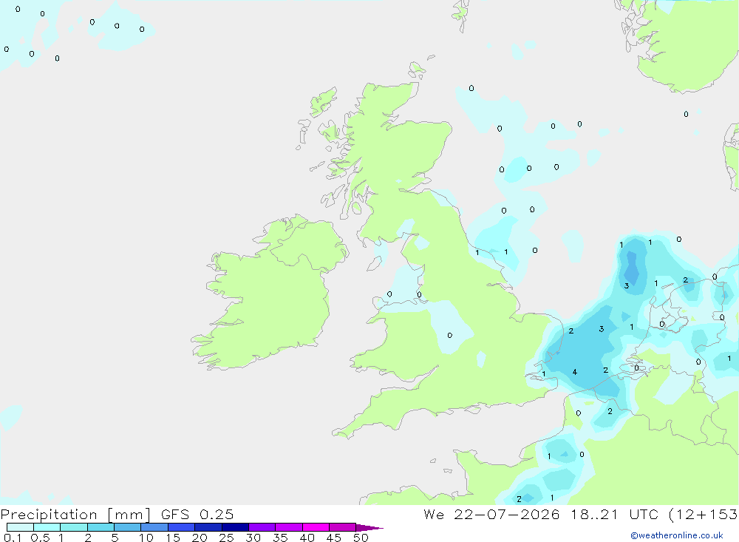Click the legend label 0.1

click(13, 538)
